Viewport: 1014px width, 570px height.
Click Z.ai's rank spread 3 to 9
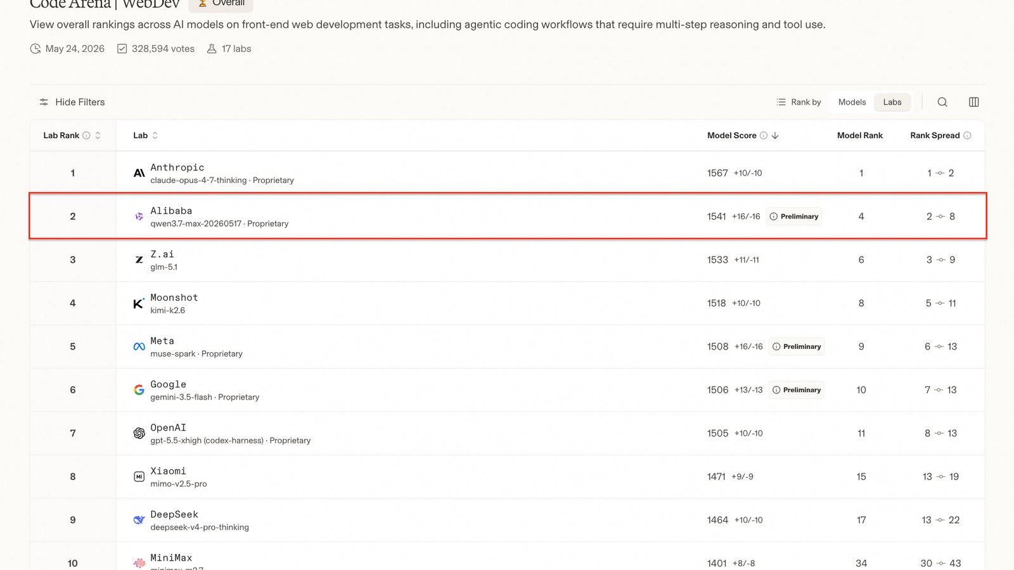point(940,260)
